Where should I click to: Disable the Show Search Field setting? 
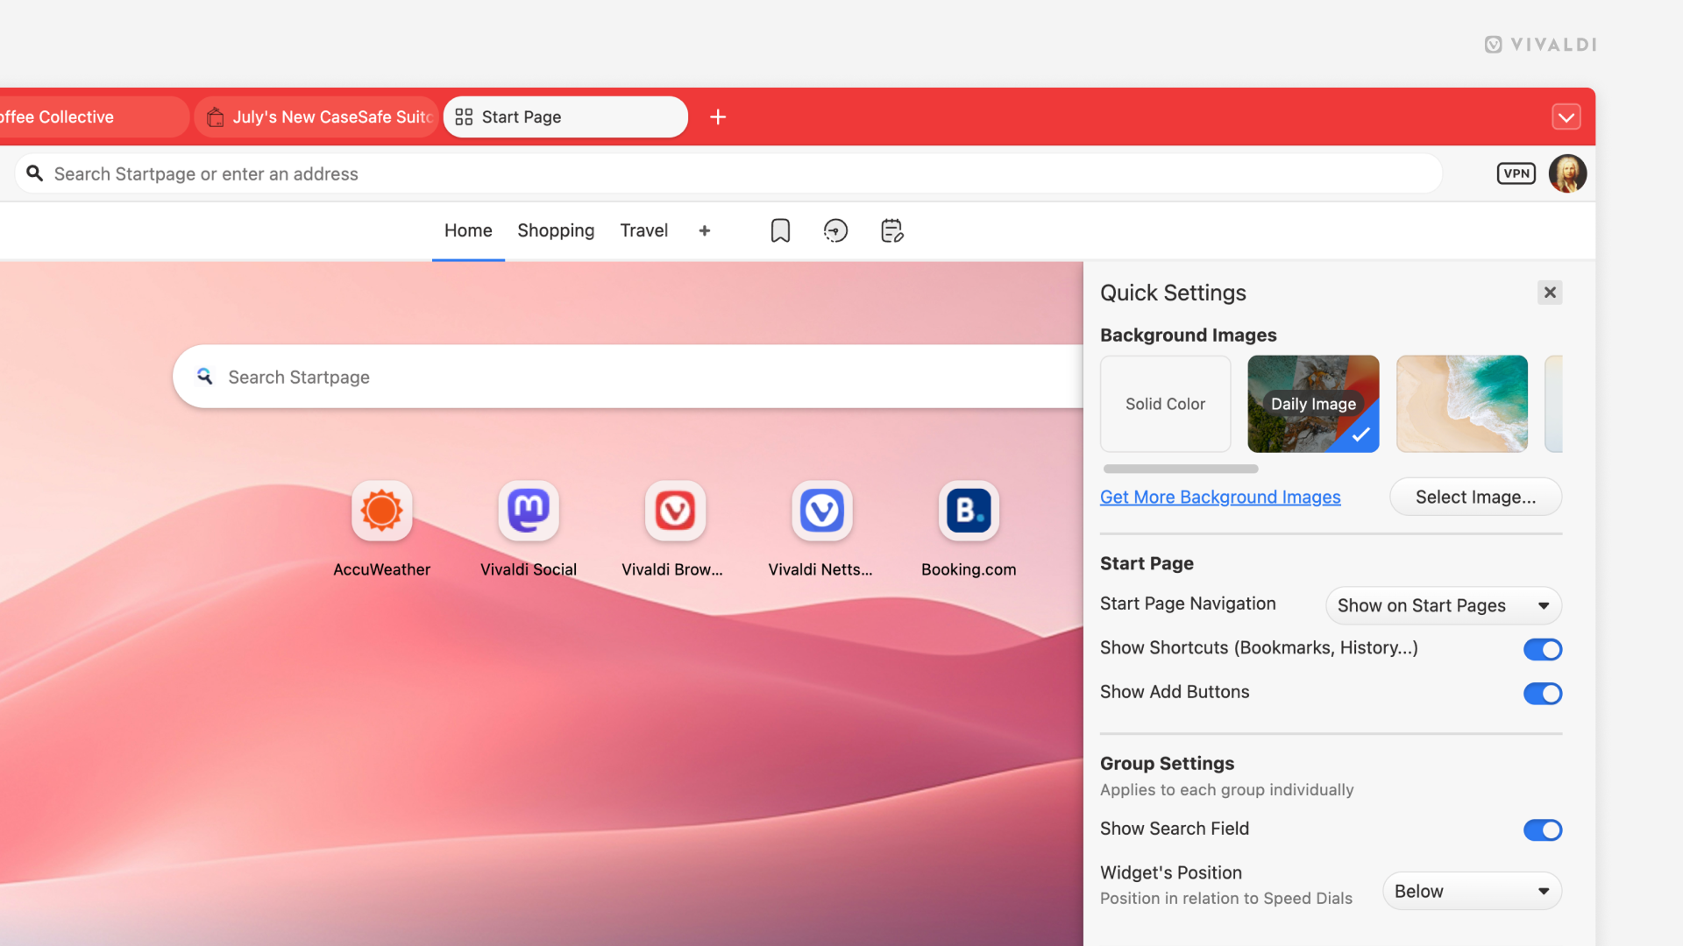coord(1542,830)
